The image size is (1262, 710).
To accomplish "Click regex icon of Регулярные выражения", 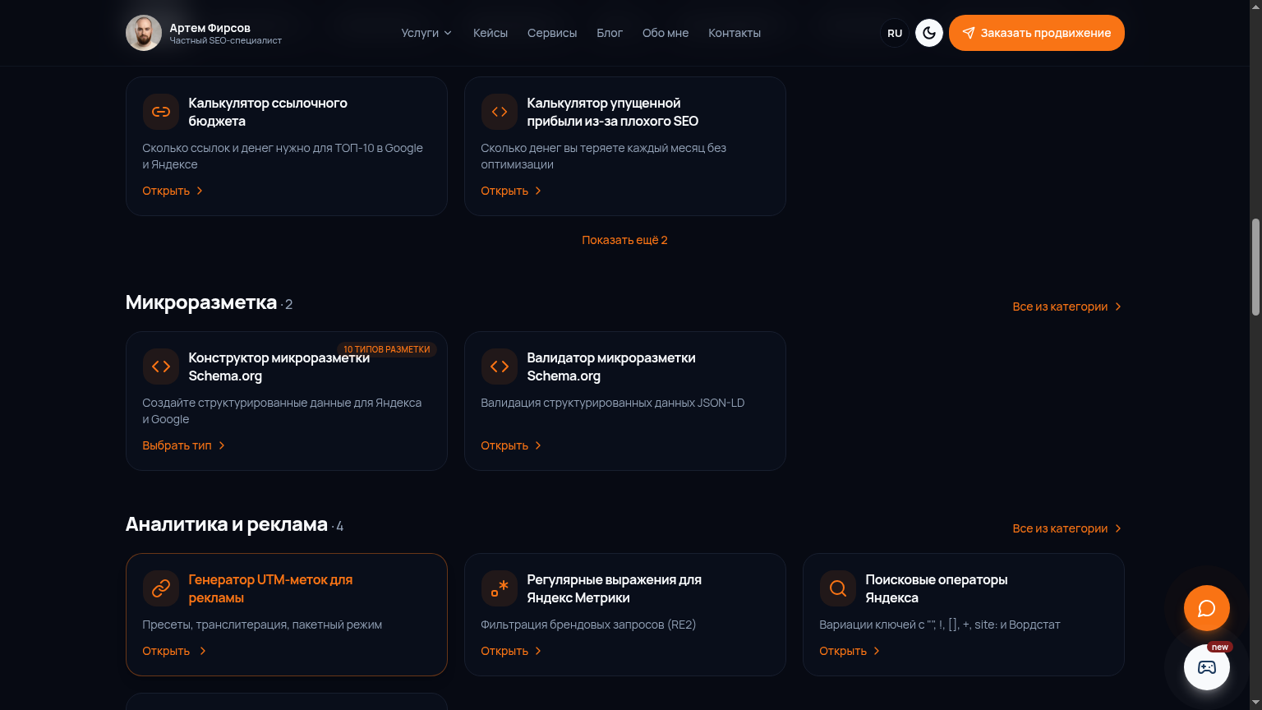I will [500, 588].
